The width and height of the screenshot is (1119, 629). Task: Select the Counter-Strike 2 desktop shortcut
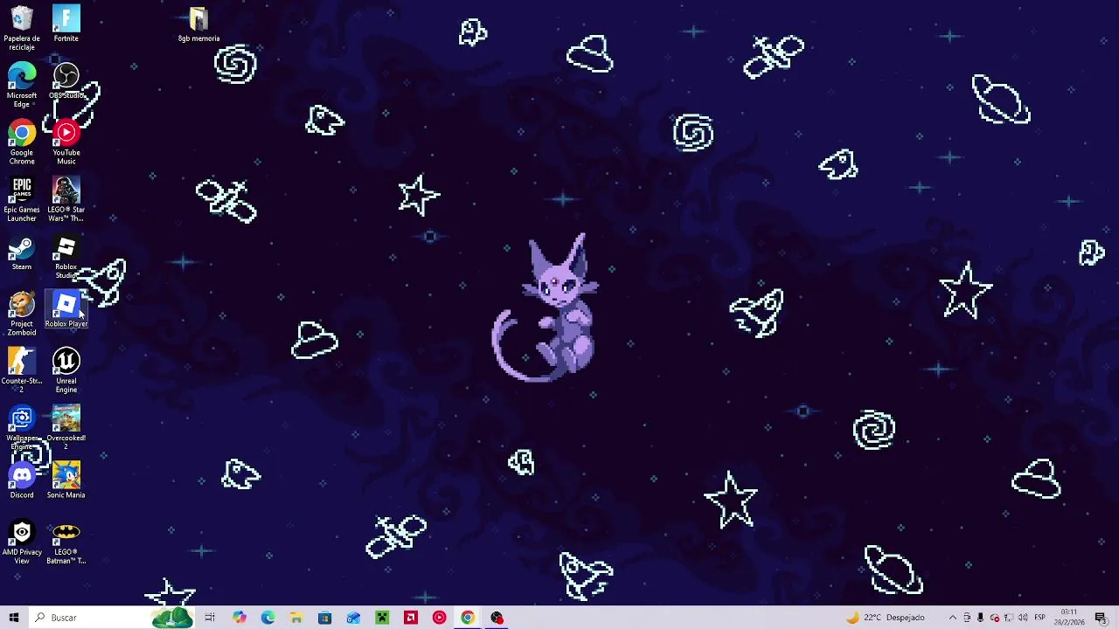click(x=22, y=371)
